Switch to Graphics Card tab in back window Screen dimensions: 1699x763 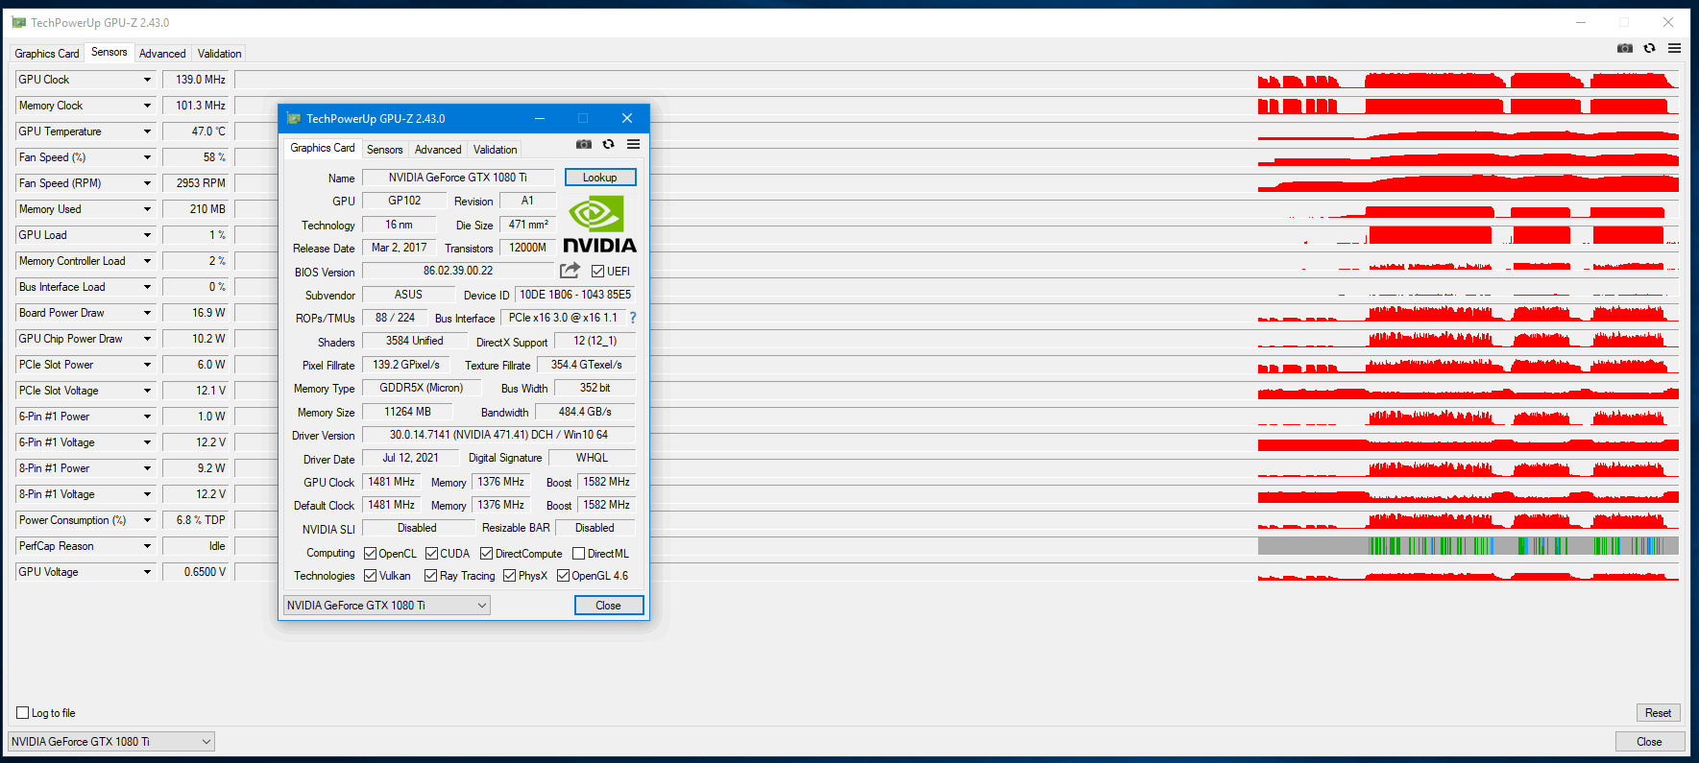47,54
